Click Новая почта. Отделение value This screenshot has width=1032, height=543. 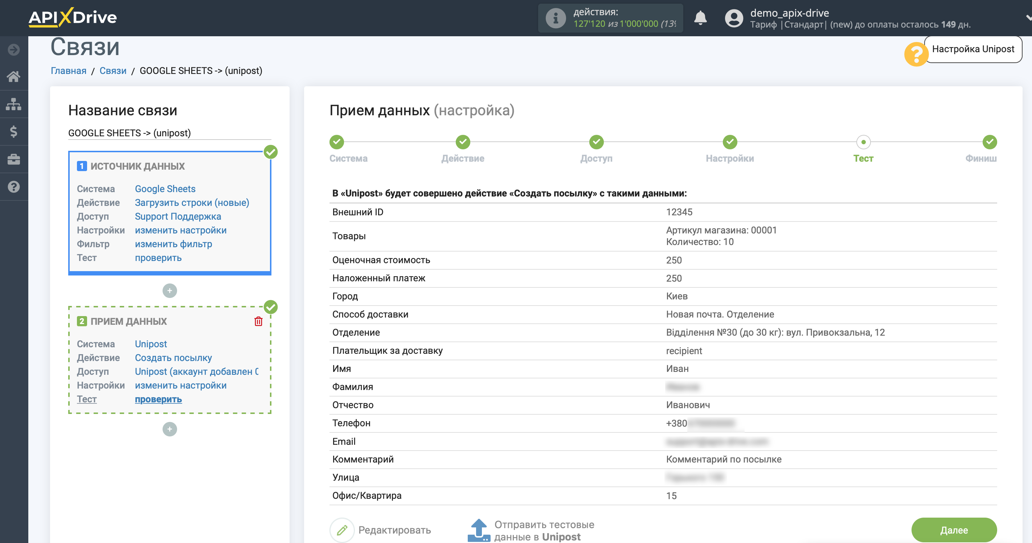[720, 314]
